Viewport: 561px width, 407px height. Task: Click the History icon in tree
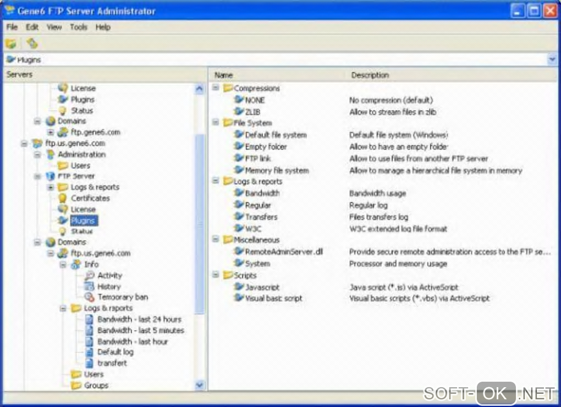coord(89,287)
